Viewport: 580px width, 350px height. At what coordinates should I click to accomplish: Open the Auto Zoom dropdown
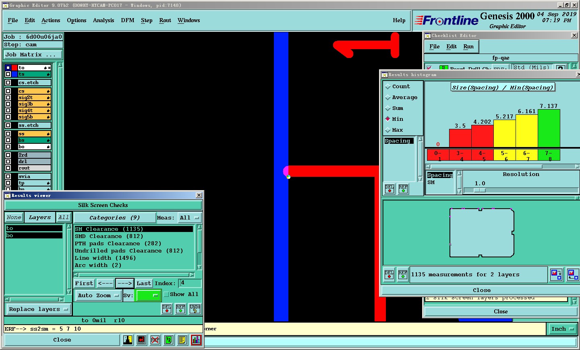(x=98, y=296)
